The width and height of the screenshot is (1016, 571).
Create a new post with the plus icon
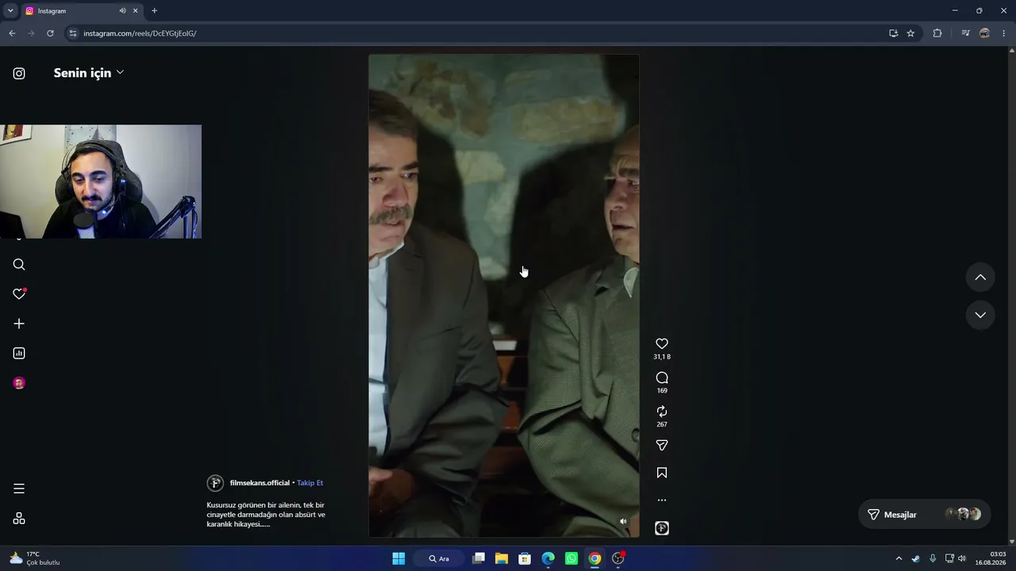19,324
